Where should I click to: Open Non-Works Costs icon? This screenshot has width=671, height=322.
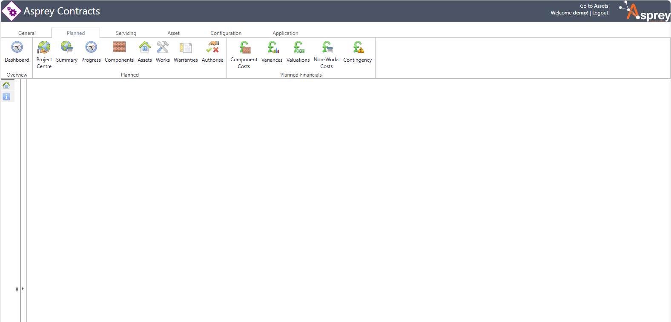tap(327, 48)
